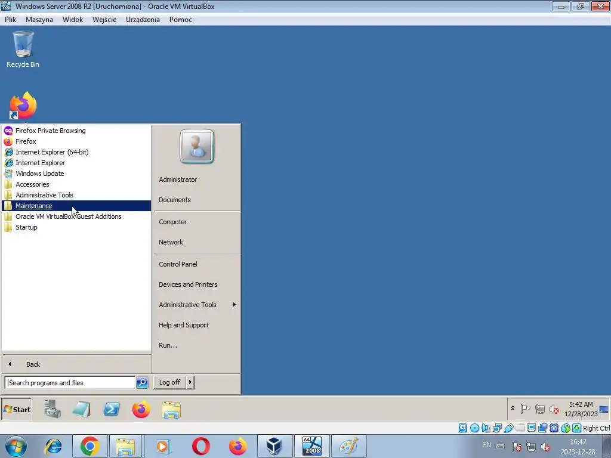Open the Pomoc menu
The height and width of the screenshot is (458, 611).
[180, 20]
